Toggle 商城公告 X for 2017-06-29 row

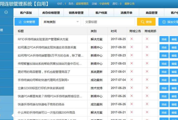(x=131, y=88)
